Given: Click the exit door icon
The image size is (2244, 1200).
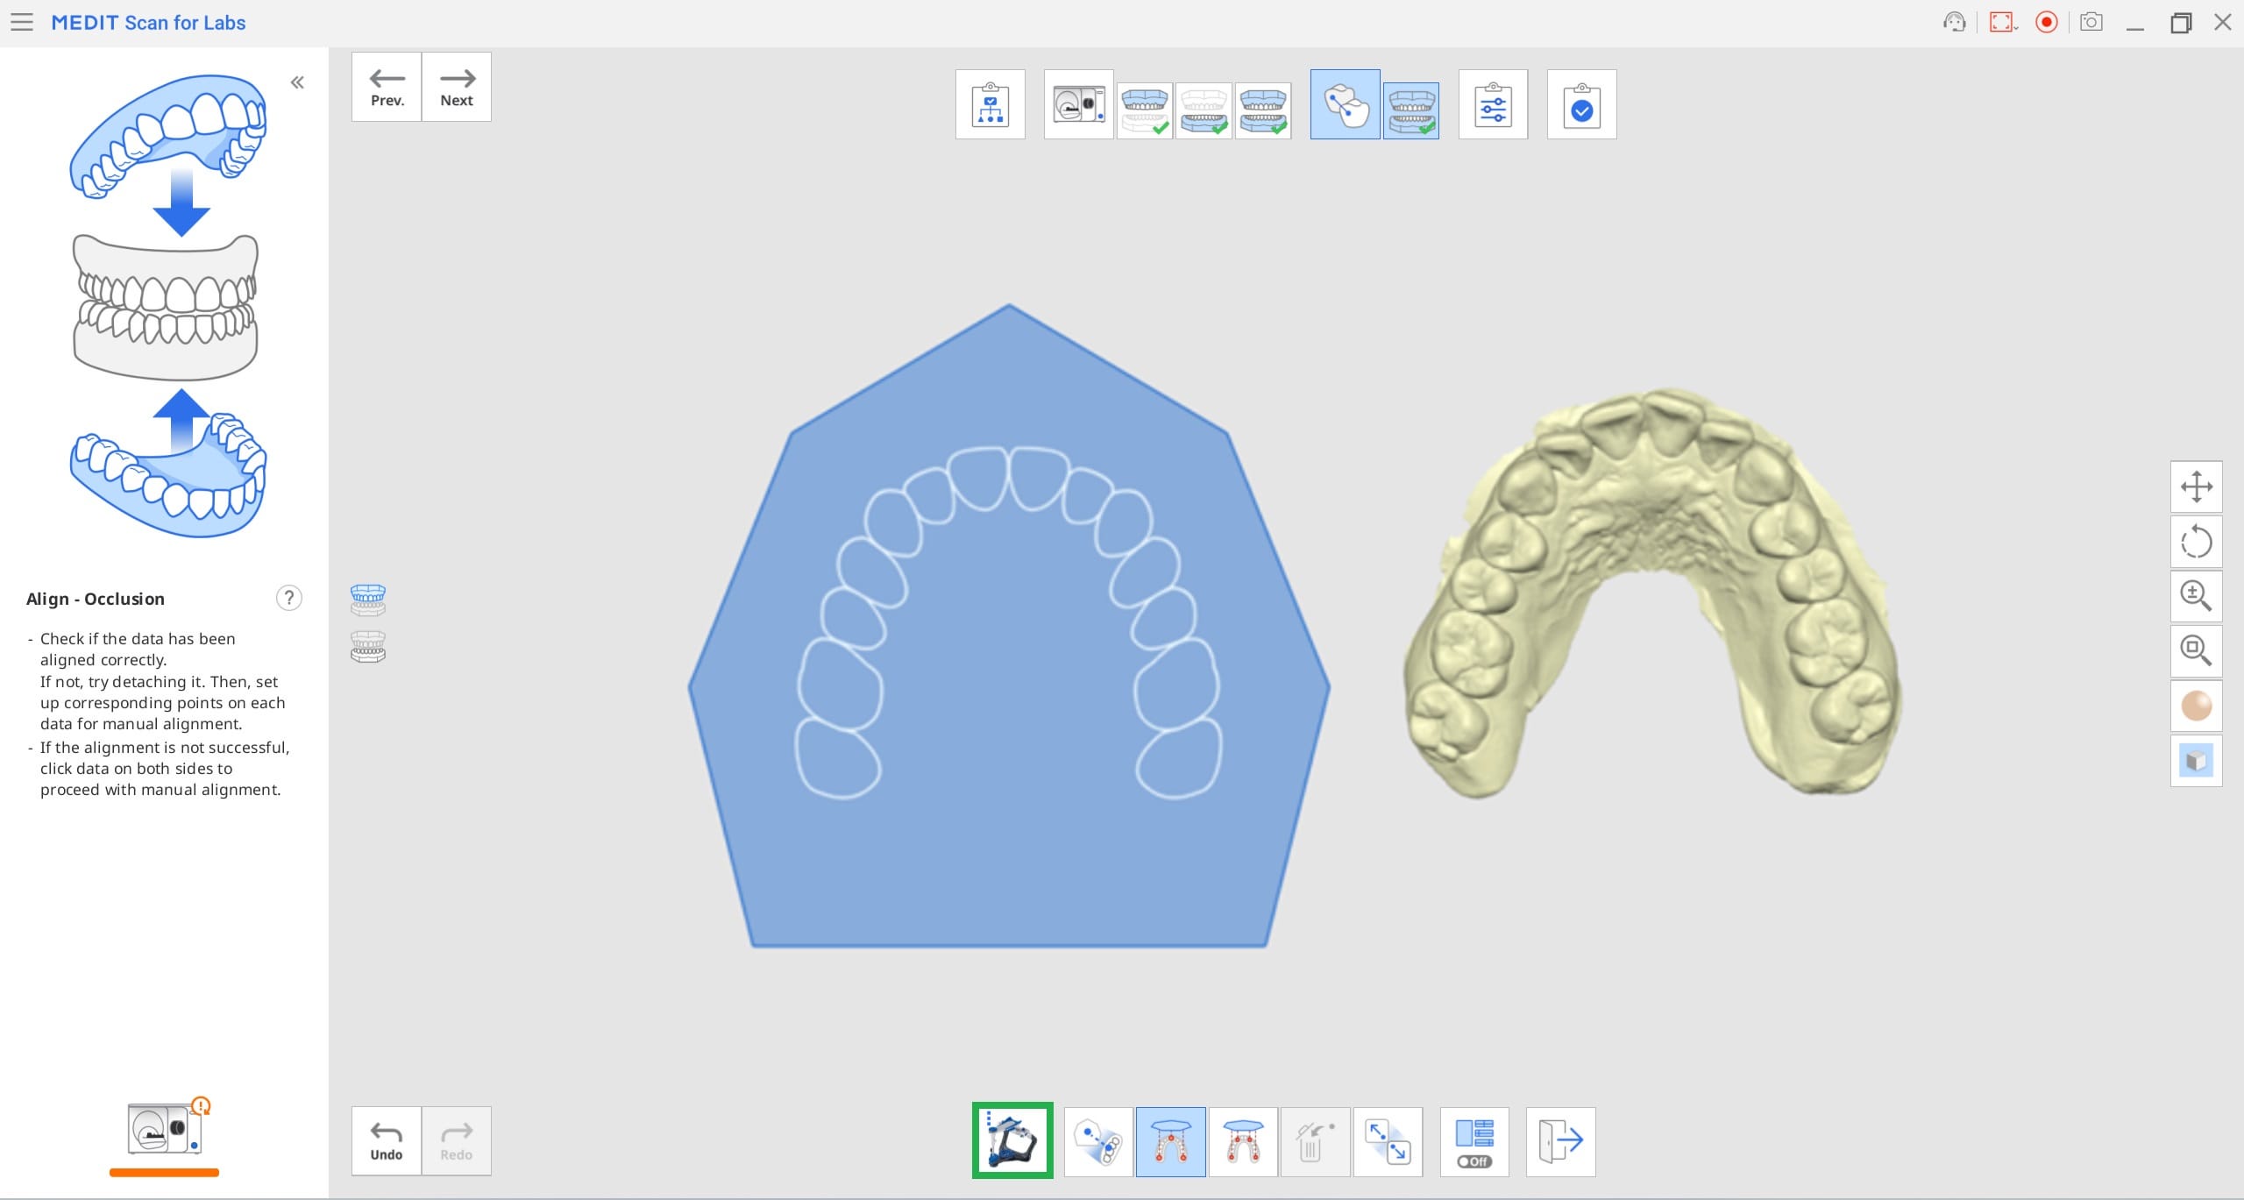Looking at the screenshot, I should pyautogui.click(x=1559, y=1140).
